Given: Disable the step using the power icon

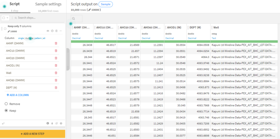Looking at the screenshot, I should (x=52, y=31).
